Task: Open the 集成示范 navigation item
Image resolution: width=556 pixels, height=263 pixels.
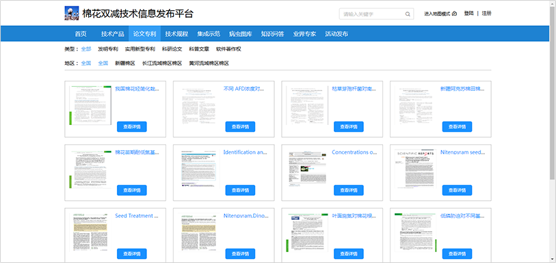Action: (x=209, y=34)
